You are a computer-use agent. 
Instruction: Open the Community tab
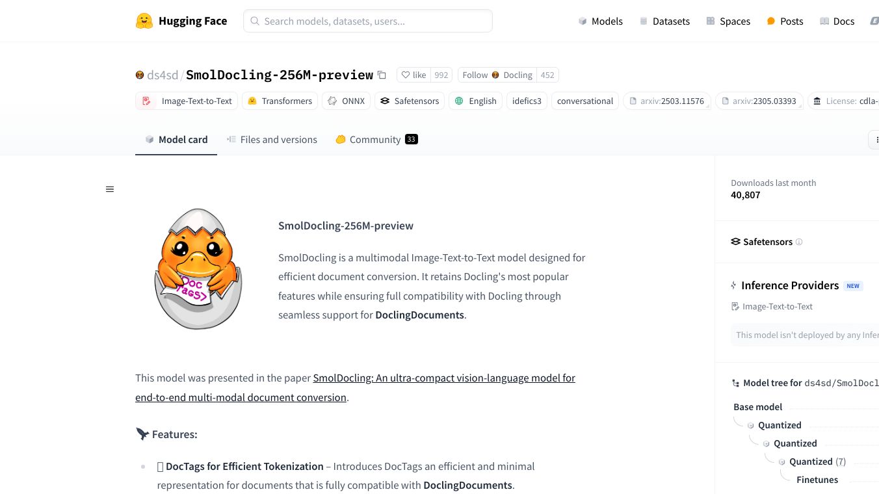tap(376, 139)
